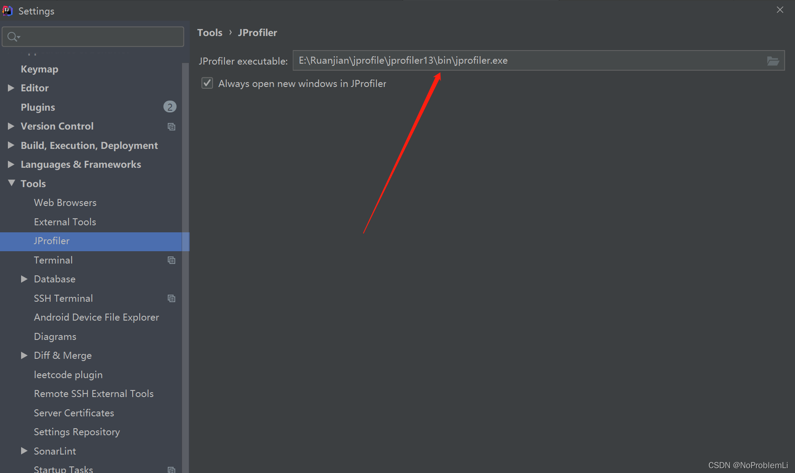This screenshot has width=795, height=473.
Task: Close the Settings dialog
Action: tap(780, 10)
